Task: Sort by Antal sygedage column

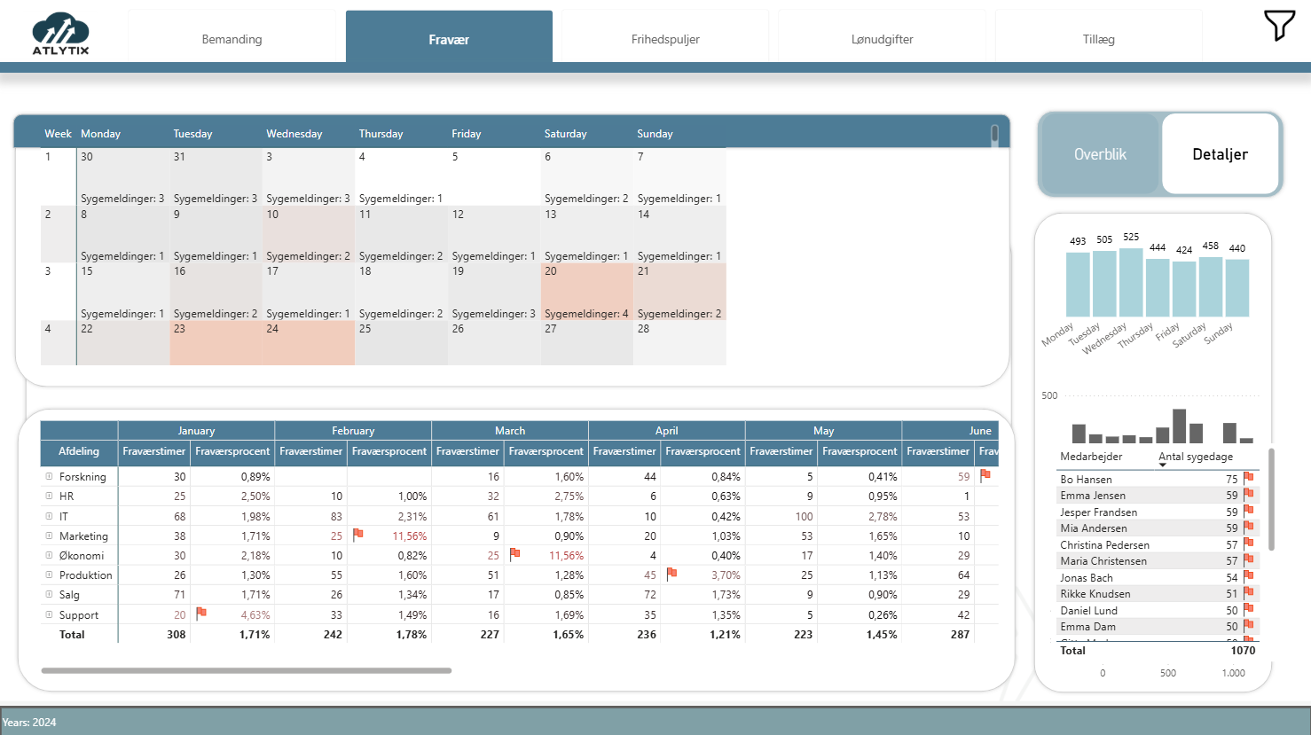Action: (x=1195, y=457)
